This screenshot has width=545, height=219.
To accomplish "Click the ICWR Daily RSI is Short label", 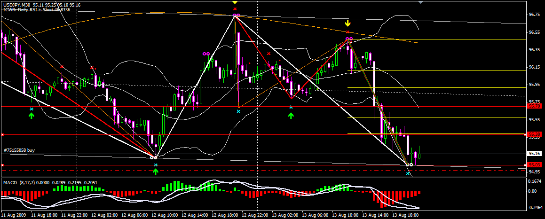I will pos(37,10).
